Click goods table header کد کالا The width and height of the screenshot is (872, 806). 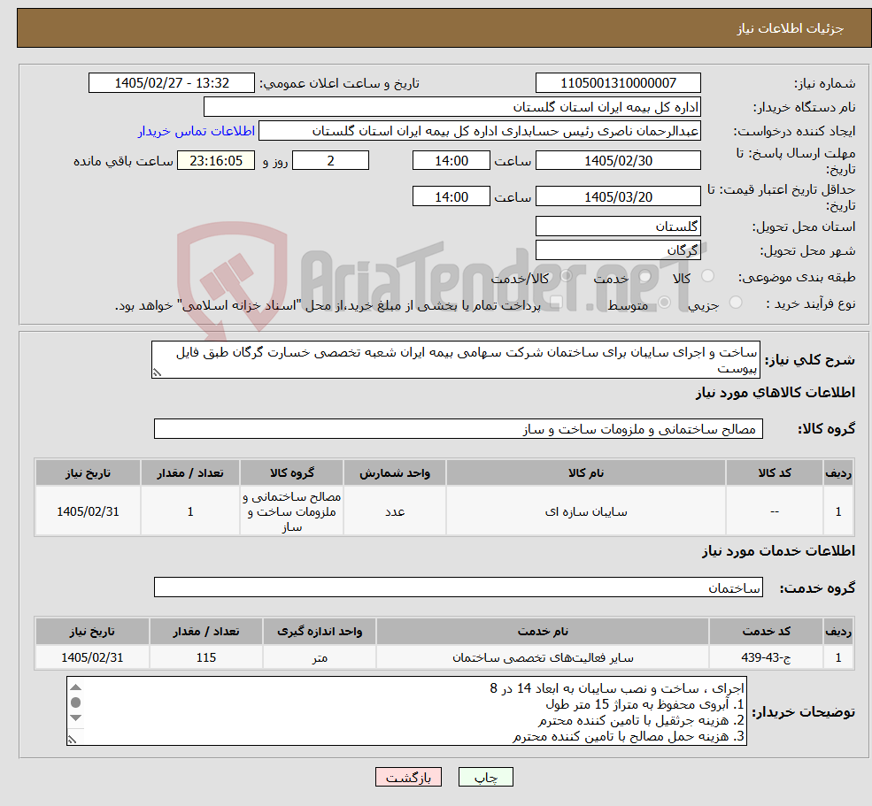(775, 472)
